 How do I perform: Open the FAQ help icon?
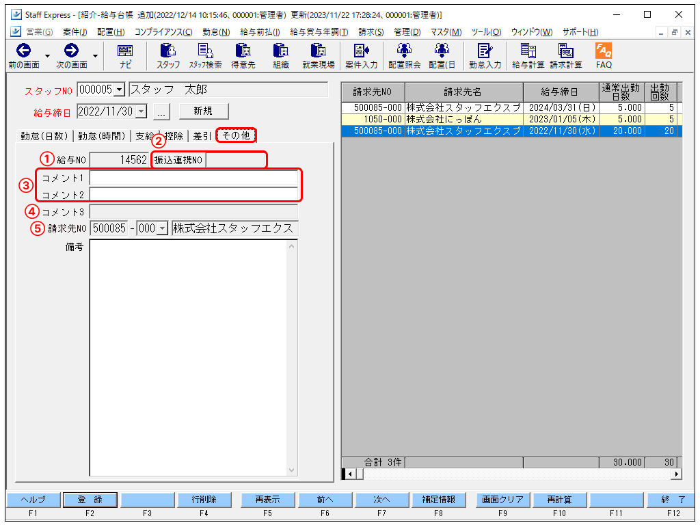(x=602, y=51)
